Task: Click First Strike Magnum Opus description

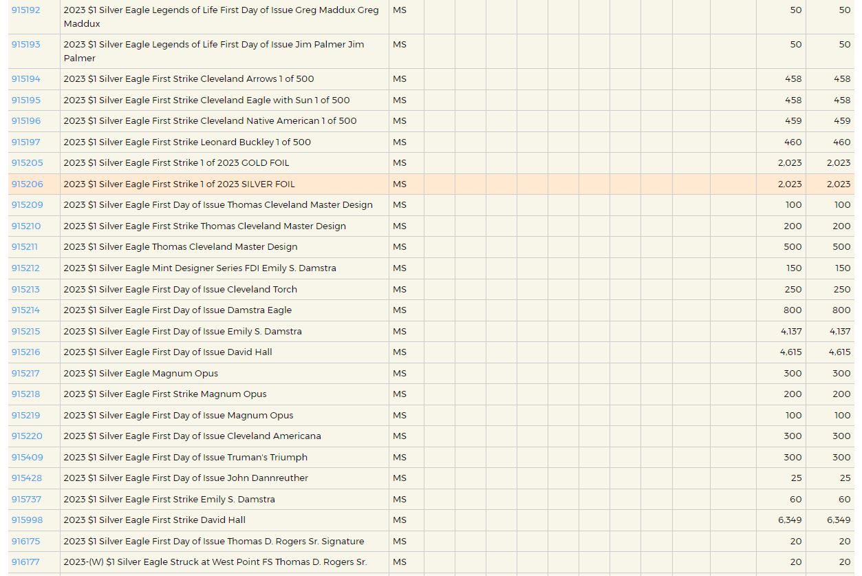Action: (x=165, y=394)
